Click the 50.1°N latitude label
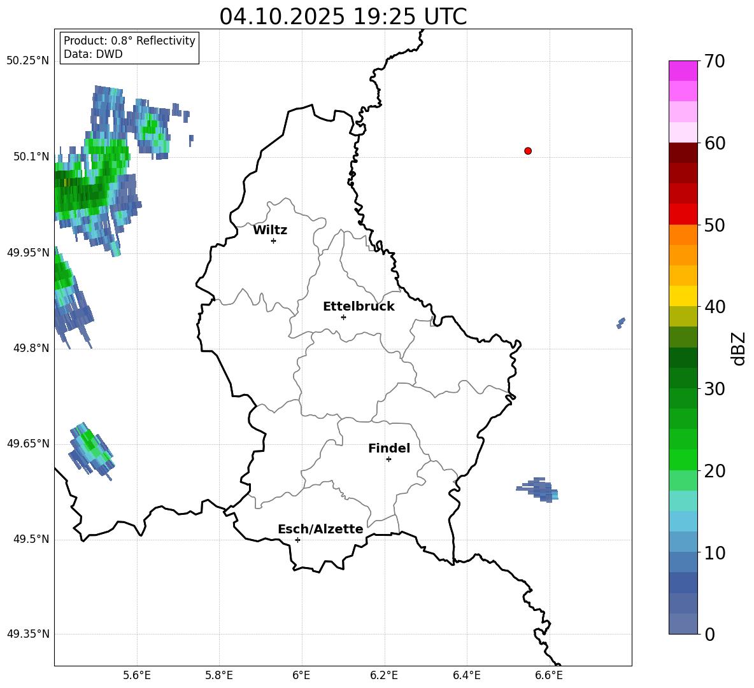The height and width of the screenshot is (688, 754). click(31, 157)
